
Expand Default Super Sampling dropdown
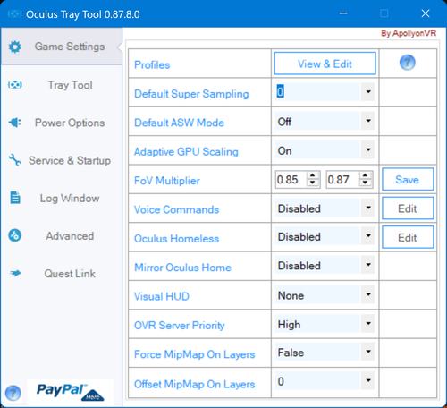pos(368,91)
